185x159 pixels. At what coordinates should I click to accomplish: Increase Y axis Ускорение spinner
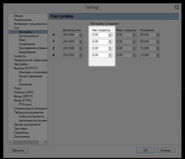click(158, 41)
